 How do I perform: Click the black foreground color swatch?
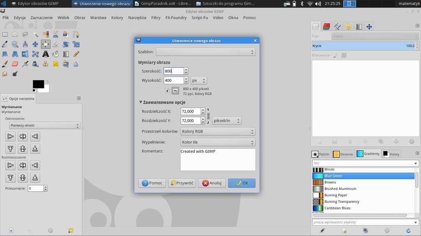click(x=38, y=84)
